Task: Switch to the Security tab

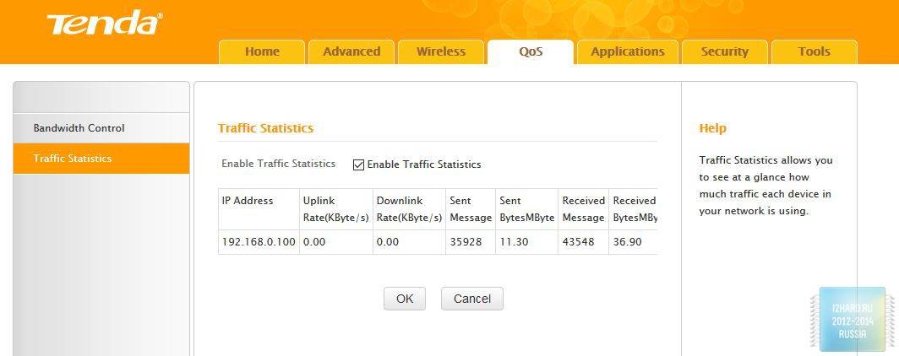Action: point(724,51)
